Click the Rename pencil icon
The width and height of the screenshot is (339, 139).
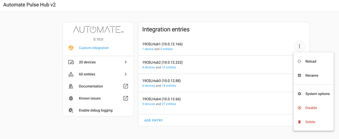[x=299, y=75]
